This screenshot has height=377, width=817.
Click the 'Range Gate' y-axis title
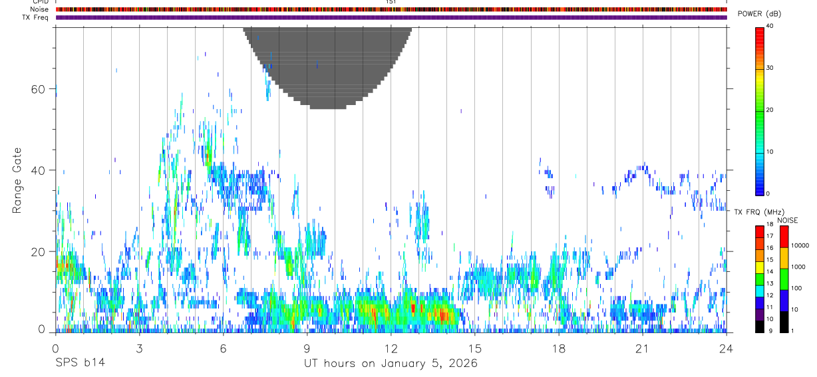click(x=17, y=180)
